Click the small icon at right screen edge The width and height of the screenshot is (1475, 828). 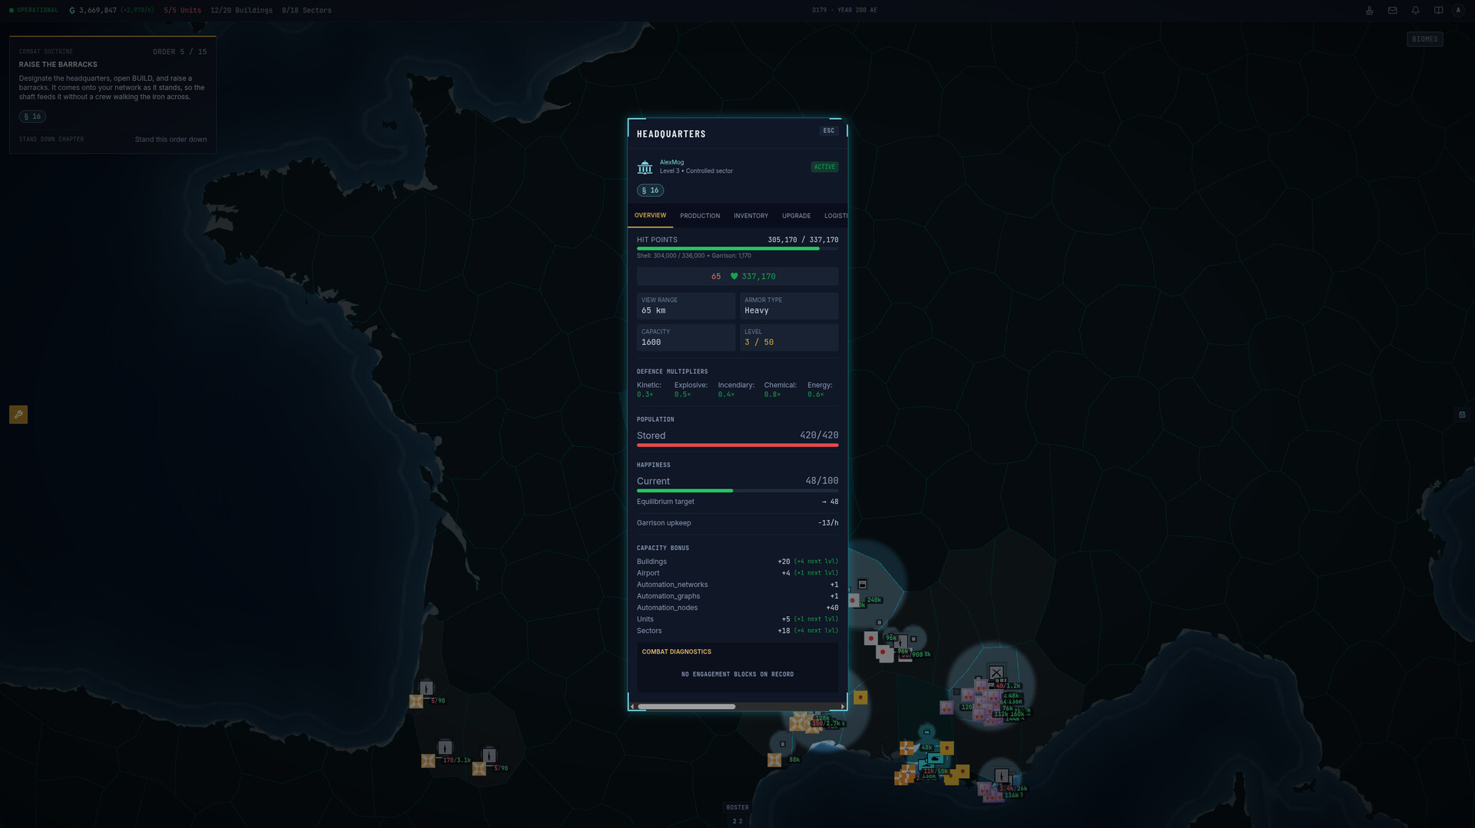pos(1462,415)
